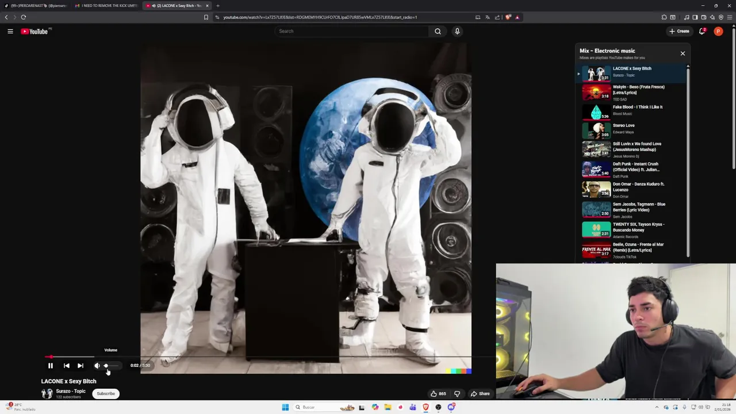This screenshot has width=736, height=414.
Task: Click the TWENTY SIX Buscando Money thumbnail
Action: [x=596, y=229]
